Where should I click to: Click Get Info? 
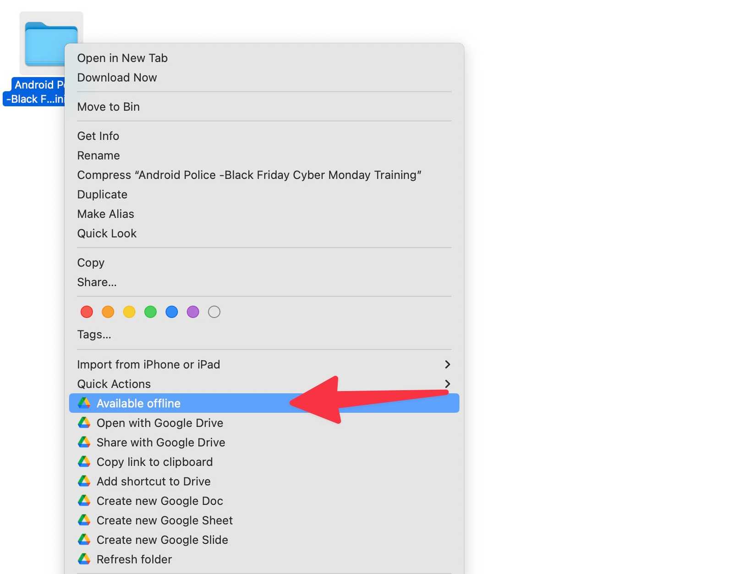[98, 136]
